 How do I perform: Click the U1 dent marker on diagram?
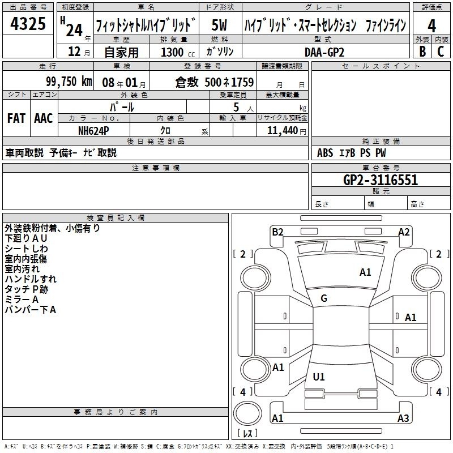pos(319,377)
